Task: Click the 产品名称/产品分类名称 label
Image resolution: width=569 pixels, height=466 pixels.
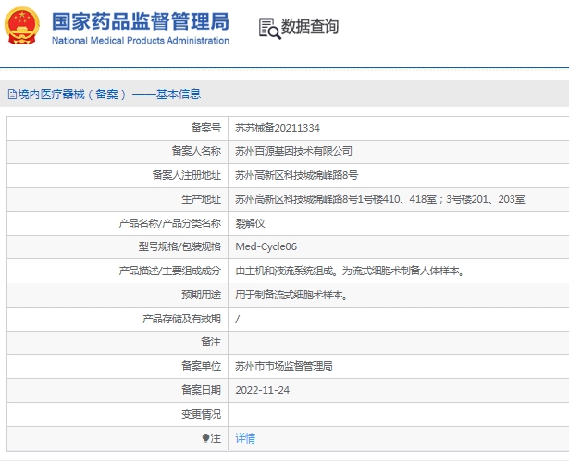Action: (170, 223)
